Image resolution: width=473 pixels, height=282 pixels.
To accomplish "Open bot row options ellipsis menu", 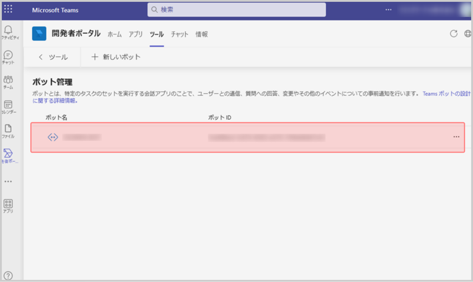I will 456,137.
